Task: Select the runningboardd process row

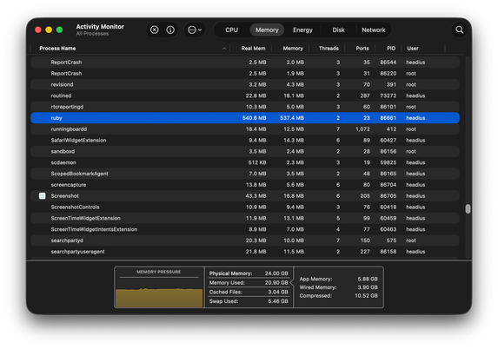Action: tap(245, 129)
